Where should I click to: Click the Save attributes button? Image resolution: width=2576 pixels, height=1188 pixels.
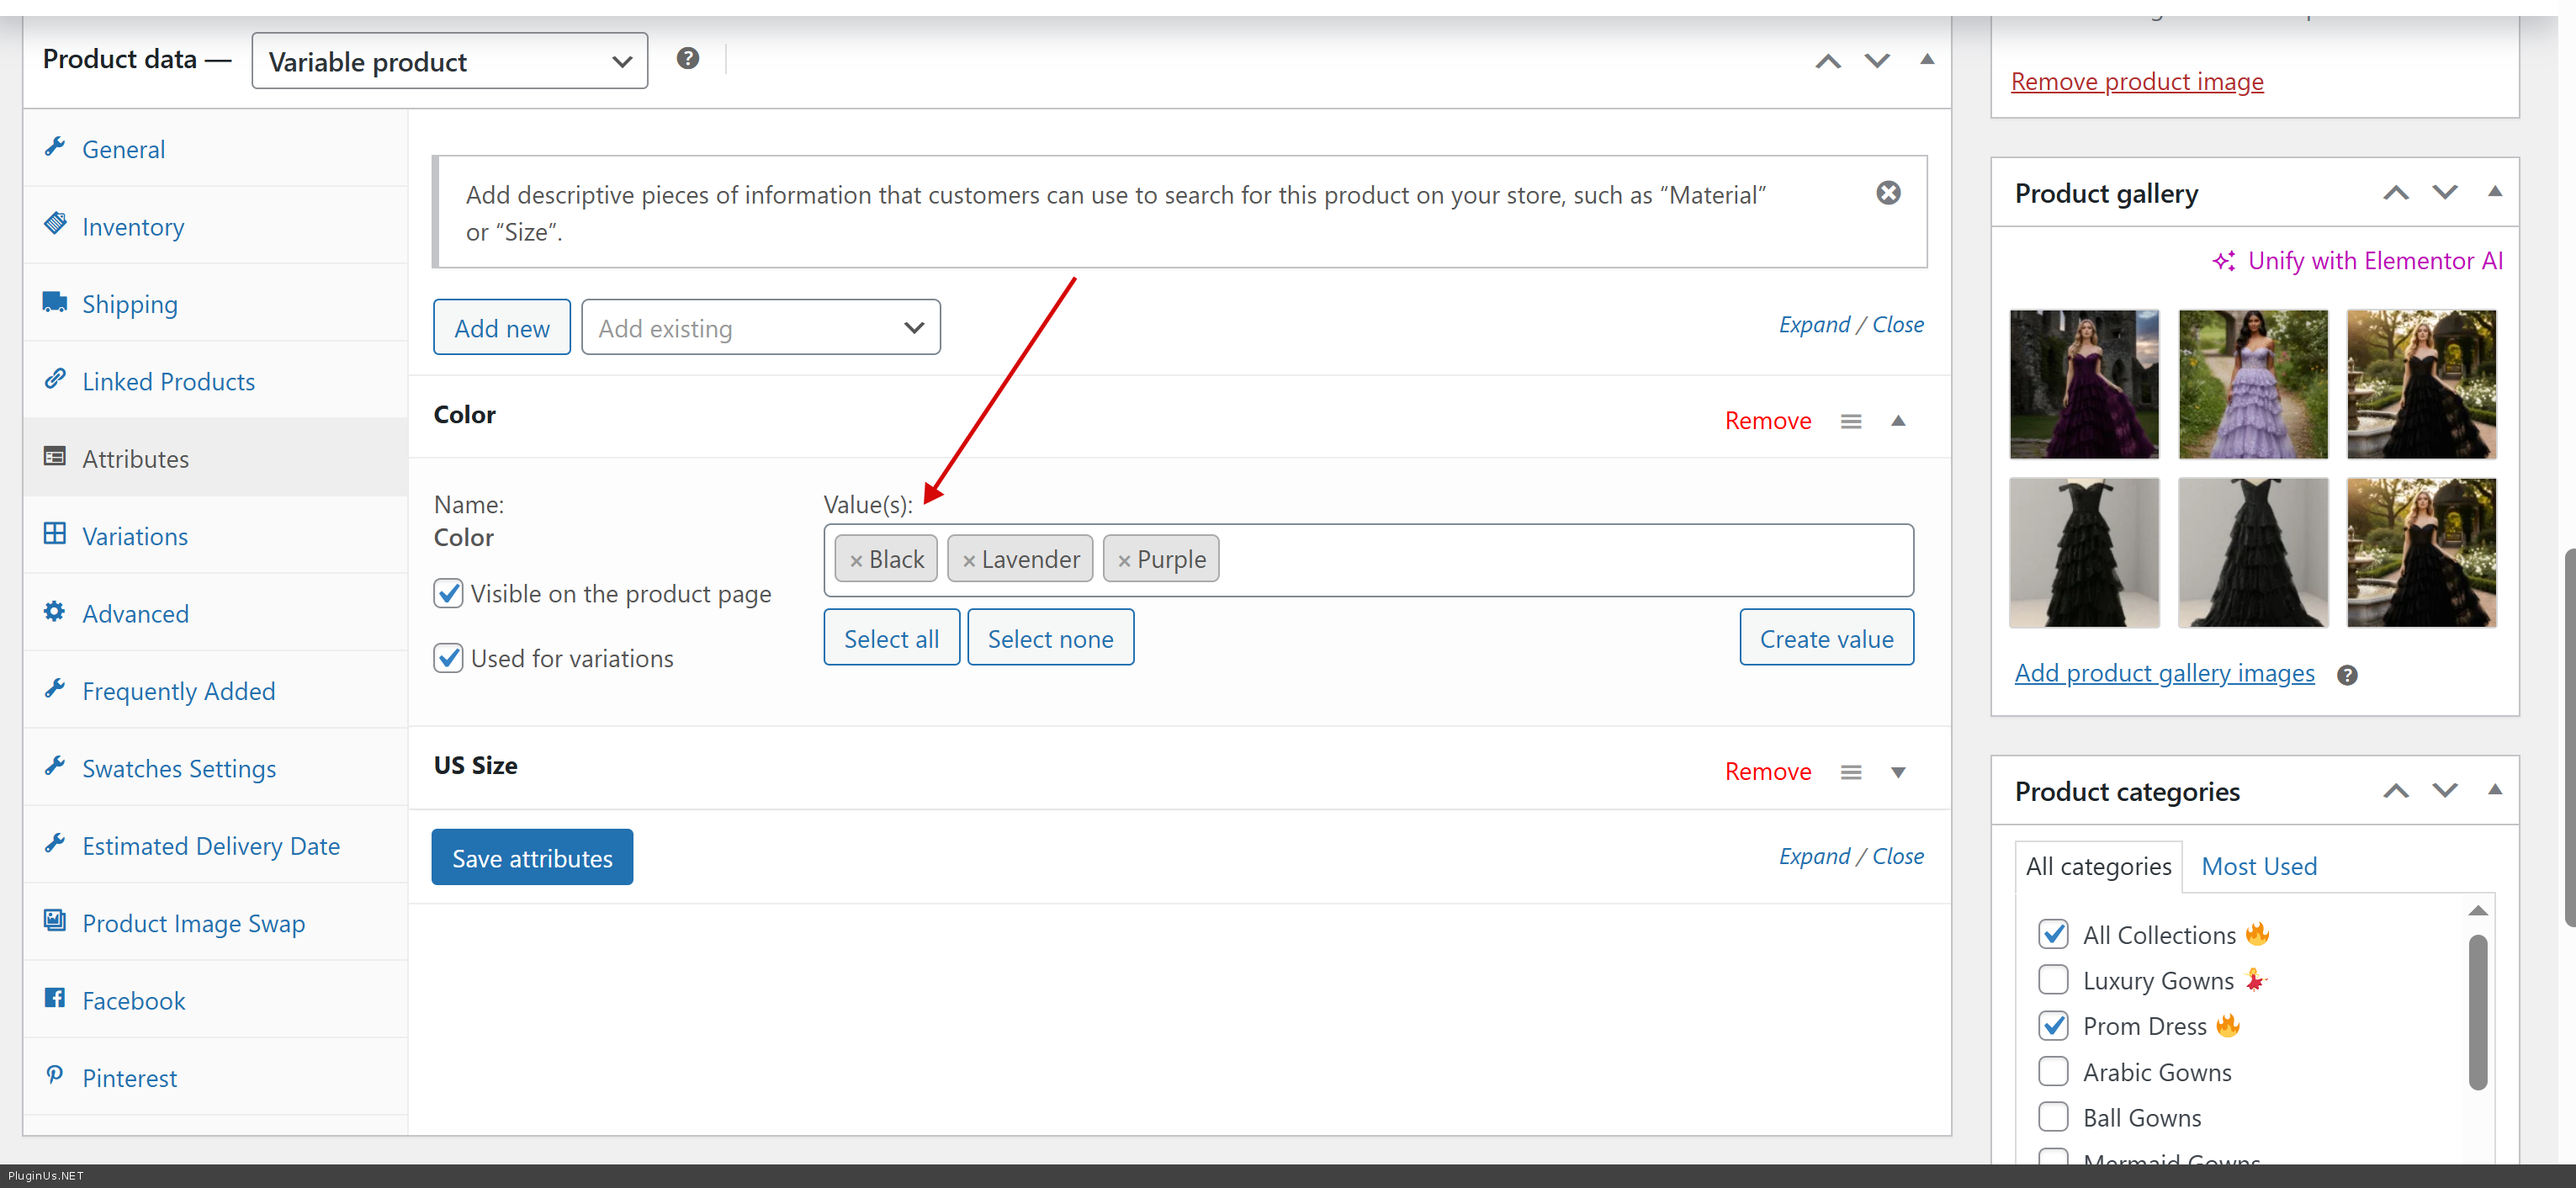point(532,858)
